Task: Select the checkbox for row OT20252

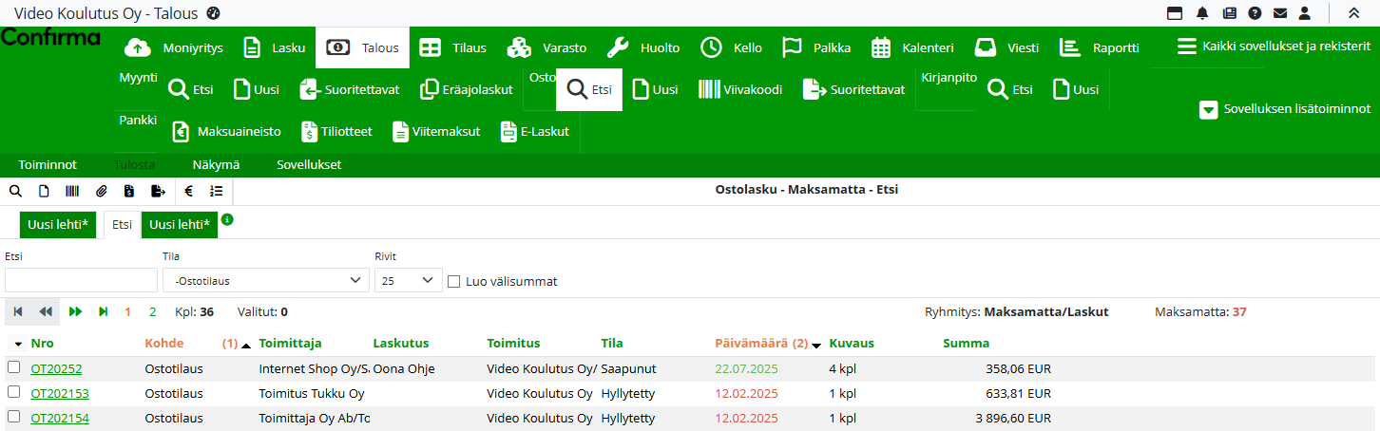Action: coord(13,367)
